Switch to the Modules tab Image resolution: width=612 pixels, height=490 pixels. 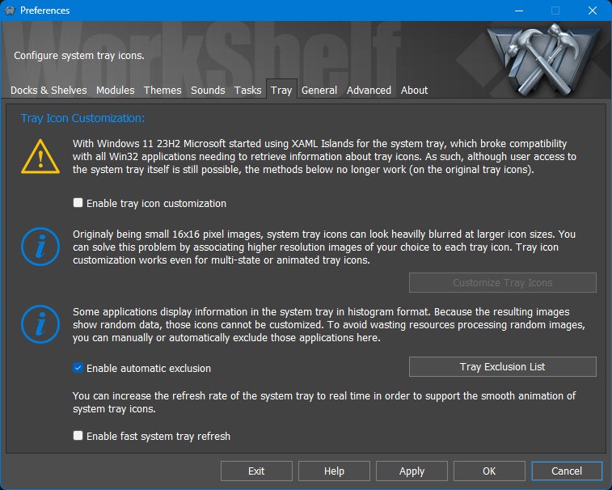click(x=115, y=91)
